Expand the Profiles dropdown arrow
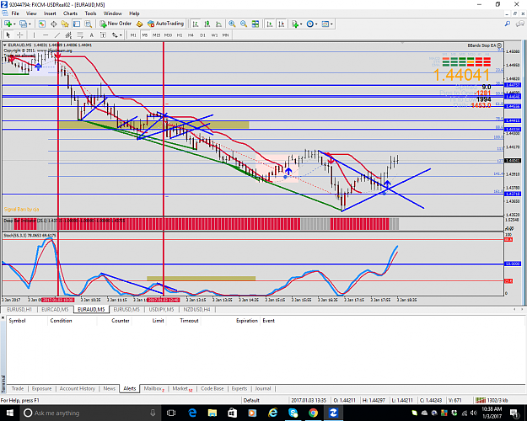527x421 pixels. (30, 24)
